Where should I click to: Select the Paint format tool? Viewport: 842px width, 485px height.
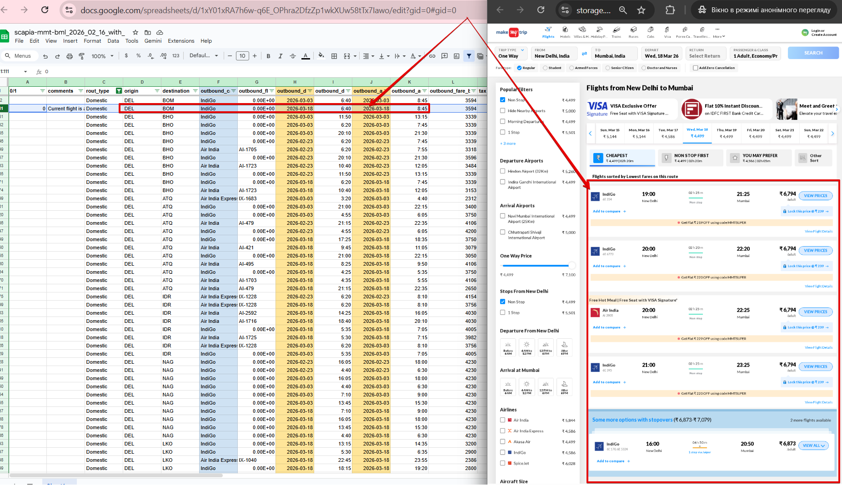tap(82, 56)
